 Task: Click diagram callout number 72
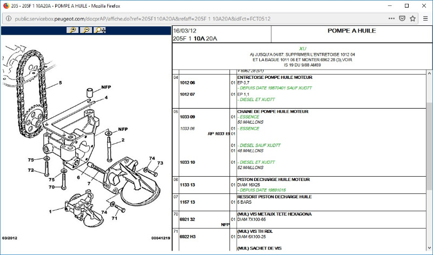coord(31,170)
